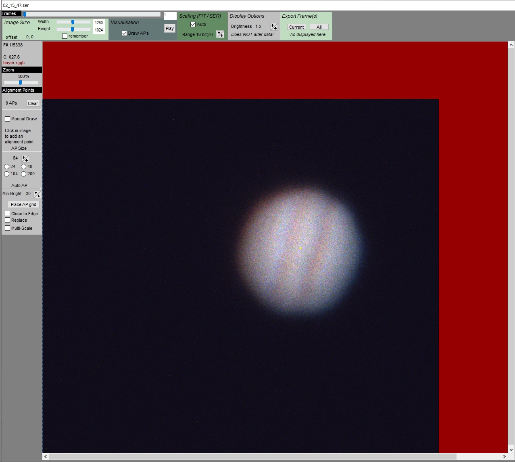Click the 0 APs count text

click(x=11, y=103)
